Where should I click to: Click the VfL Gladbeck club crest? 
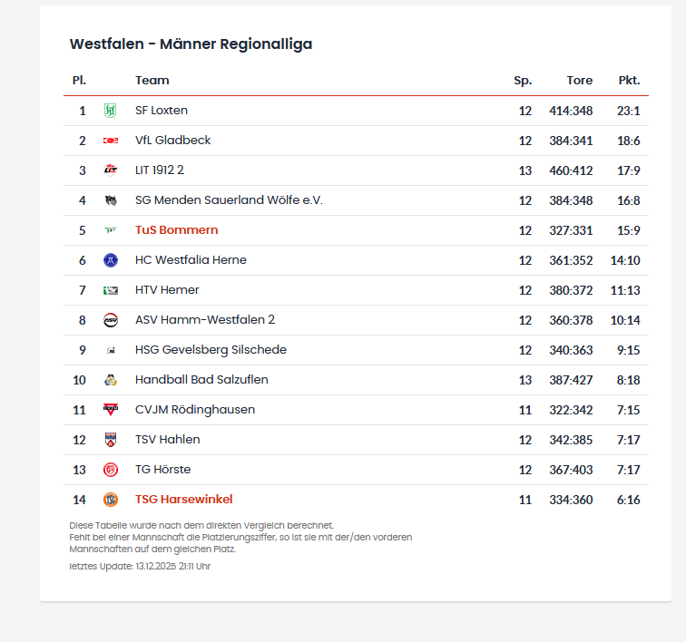pos(111,141)
